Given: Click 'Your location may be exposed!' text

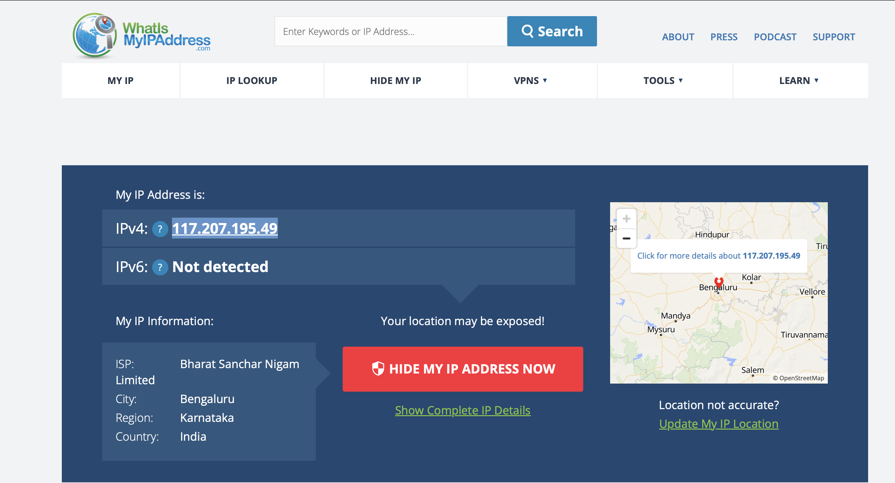Looking at the screenshot, I should tap(462, 321).
